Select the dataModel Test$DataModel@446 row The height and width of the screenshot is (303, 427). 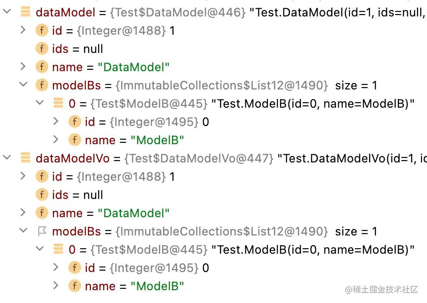tap(182, 12)
